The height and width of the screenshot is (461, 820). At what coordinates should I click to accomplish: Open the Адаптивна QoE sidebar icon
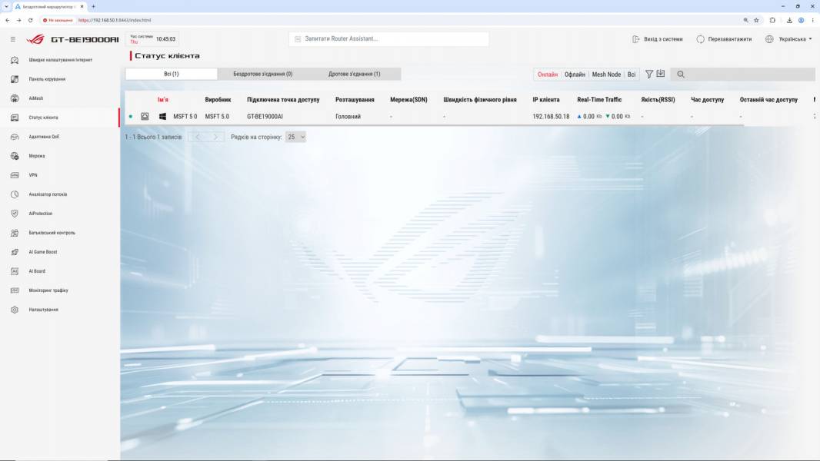coord(15,137)
